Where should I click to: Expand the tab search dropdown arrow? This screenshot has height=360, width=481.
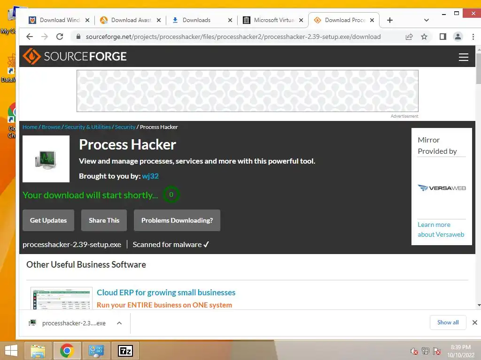click(426, 20)
